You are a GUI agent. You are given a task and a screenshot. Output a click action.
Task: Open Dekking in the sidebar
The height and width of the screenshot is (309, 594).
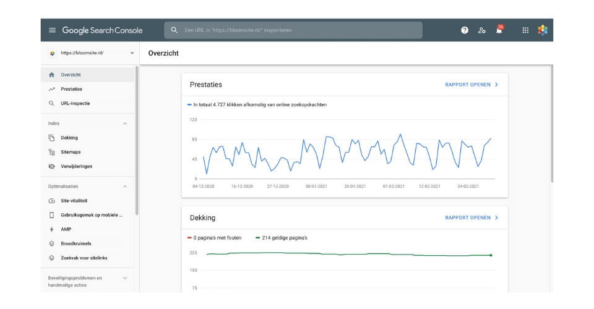coord(87,138)
